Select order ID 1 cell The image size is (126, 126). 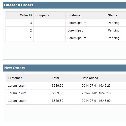click(20, 38)
